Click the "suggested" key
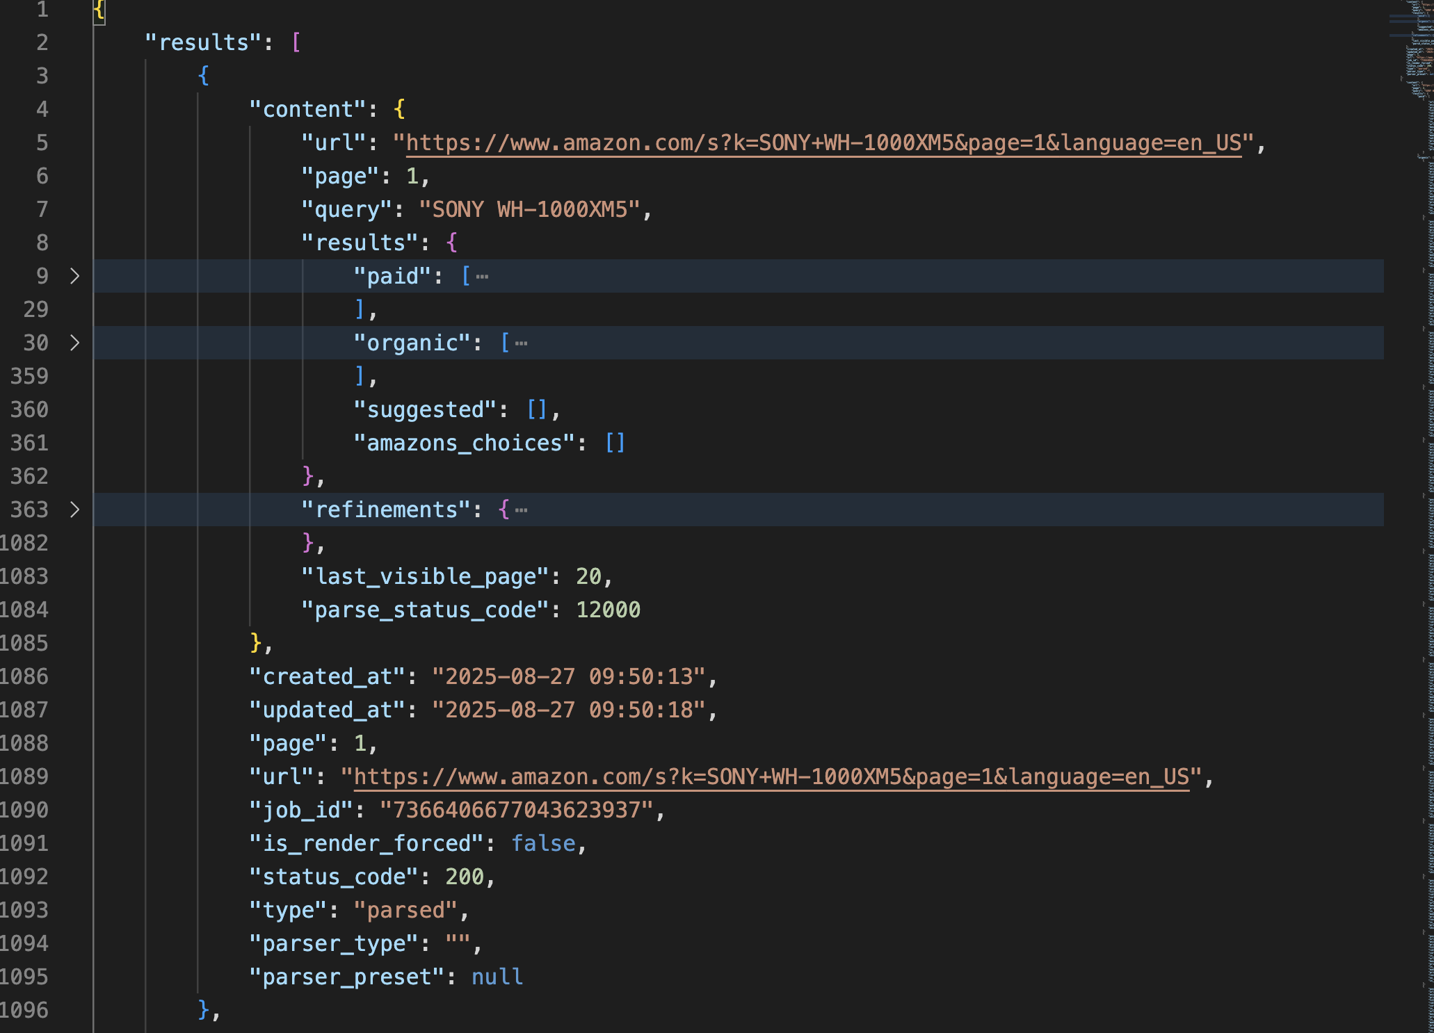The image size is (1434, 1033). coord(426,409)
